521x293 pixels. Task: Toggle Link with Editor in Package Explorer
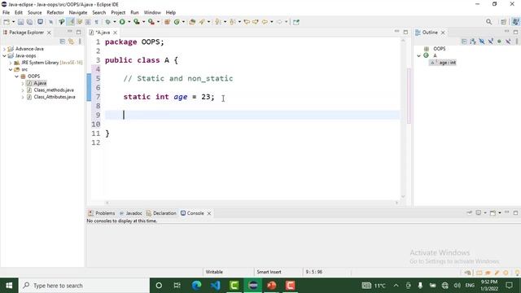click(71, 42)
